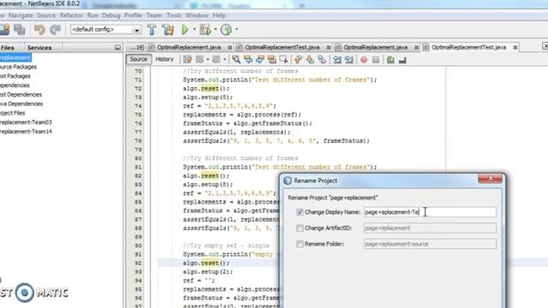The image size is (548, 308).
Task: Select replacement-Team14 project node
Action: (x=26, y=131)
